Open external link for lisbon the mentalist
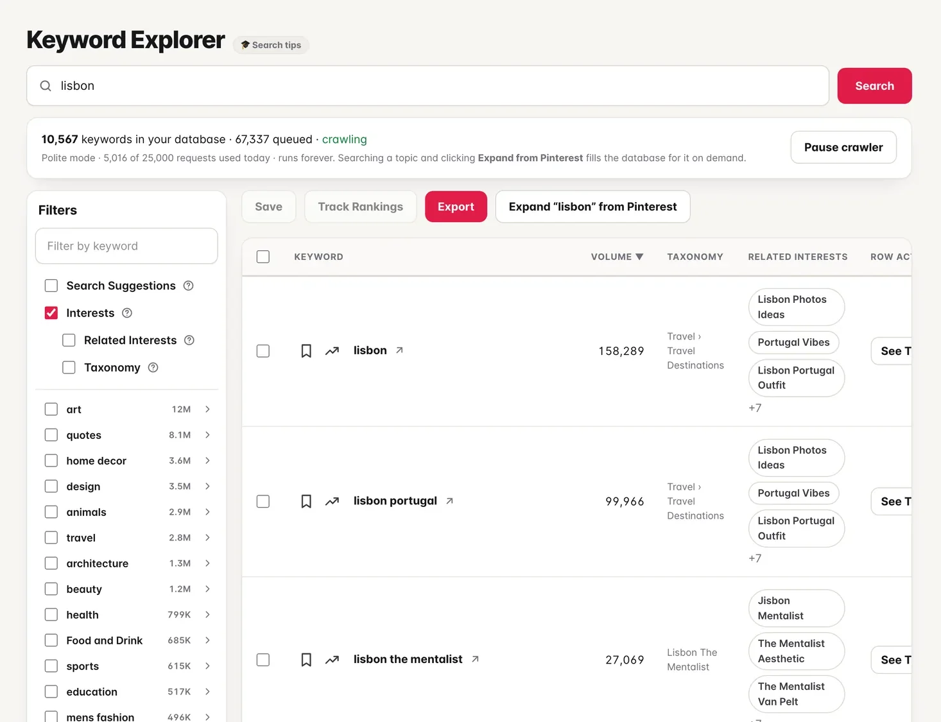This screenshot has width=941, height=722. [475, 659]
